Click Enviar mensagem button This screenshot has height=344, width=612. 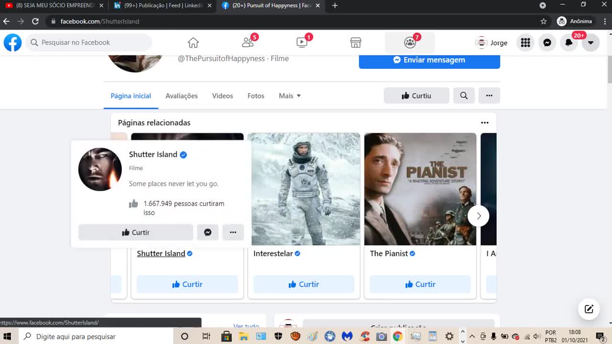click(x=429, y=60)
